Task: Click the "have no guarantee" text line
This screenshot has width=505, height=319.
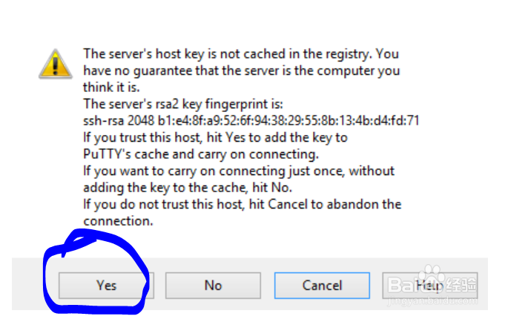Action: tap(241, 70)
